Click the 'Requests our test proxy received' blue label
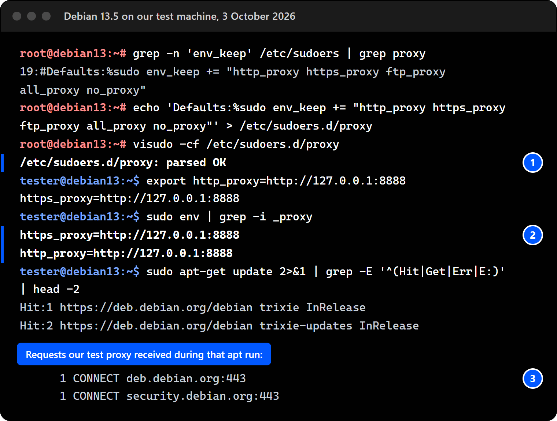This screenshot has height=421, width=557. pos(144,354)
